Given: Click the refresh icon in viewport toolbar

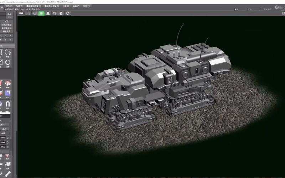Looking at the screenshot, I should [x=68, y=13].
